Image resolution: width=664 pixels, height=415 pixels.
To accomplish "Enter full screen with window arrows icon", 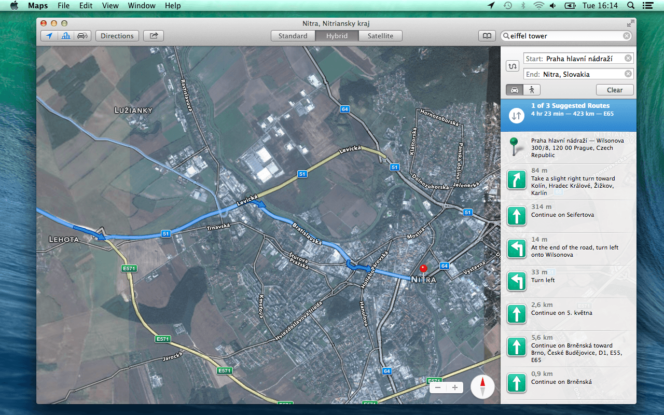I will point(630,23).
